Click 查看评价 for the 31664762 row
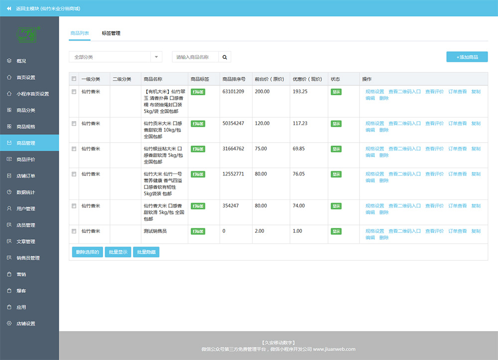This screenshot has height=360, width=498. click(x=434, y=149)
